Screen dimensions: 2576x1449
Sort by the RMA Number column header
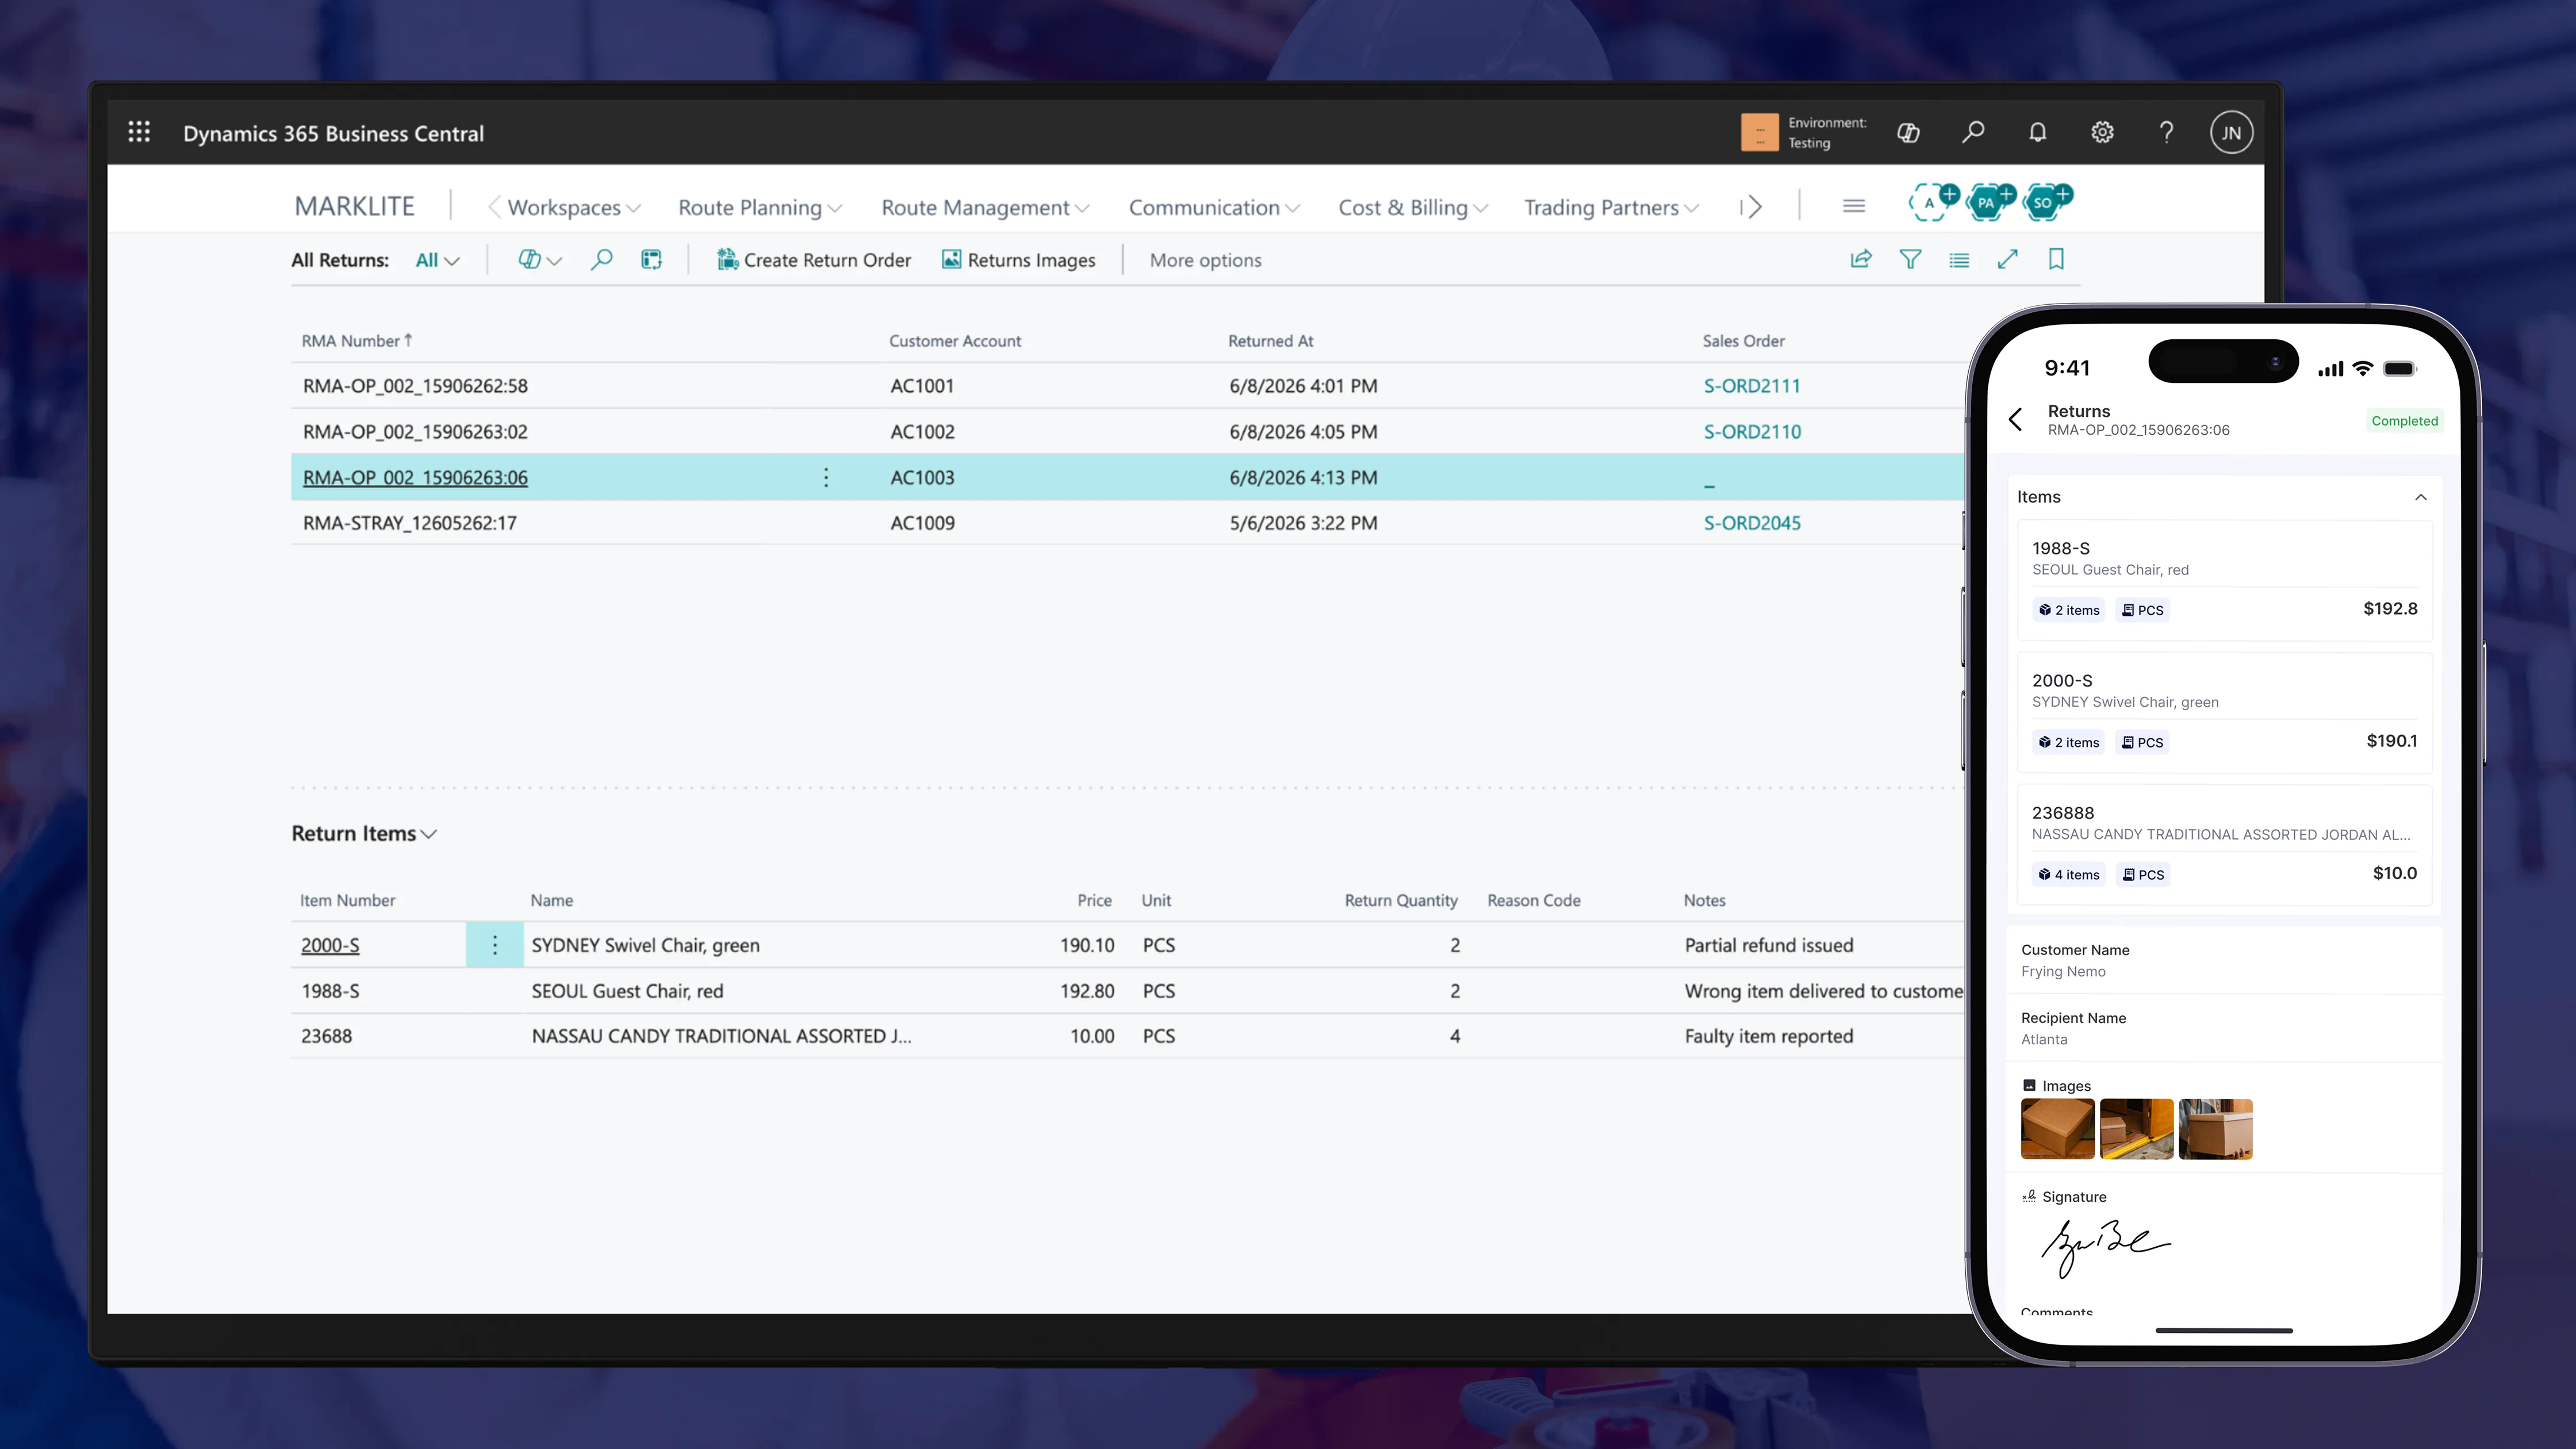point(357,341)
